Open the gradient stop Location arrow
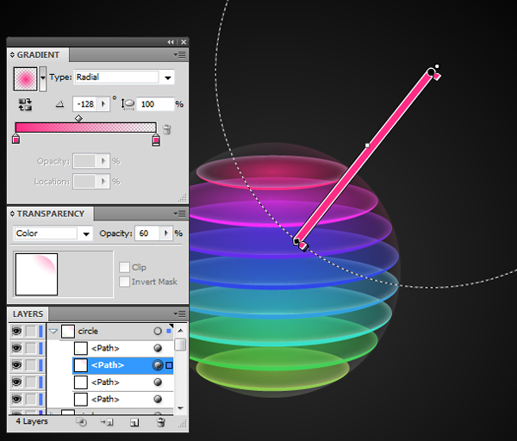517x441 pixels. (103, 182)
